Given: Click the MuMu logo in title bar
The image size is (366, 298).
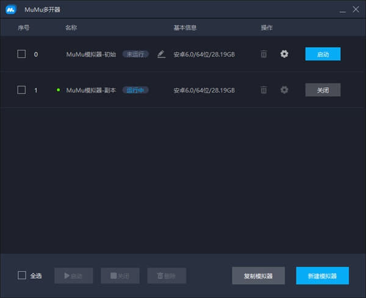Looking at the screenshot, I should (11, 10).
